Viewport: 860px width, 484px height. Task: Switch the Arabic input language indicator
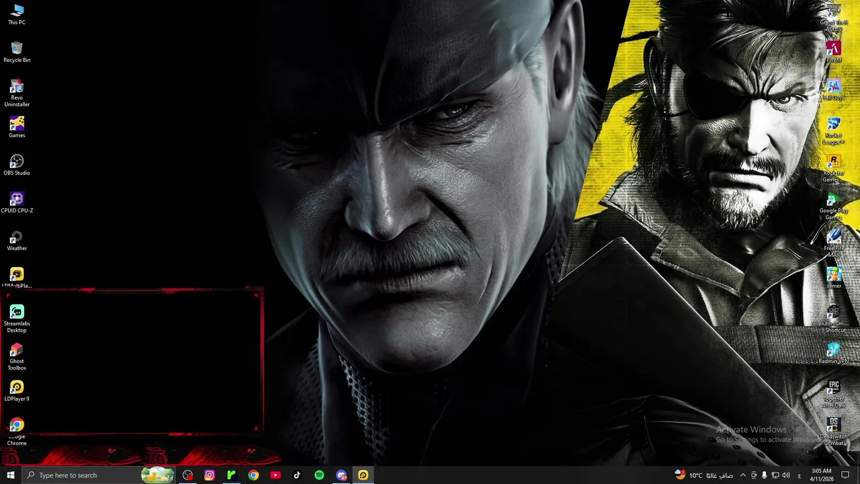[x=800, y=475]
